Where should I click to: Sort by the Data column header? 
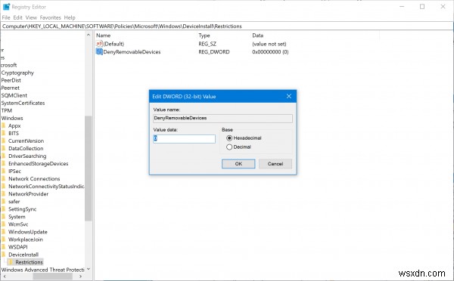click(x=258, y=36)
